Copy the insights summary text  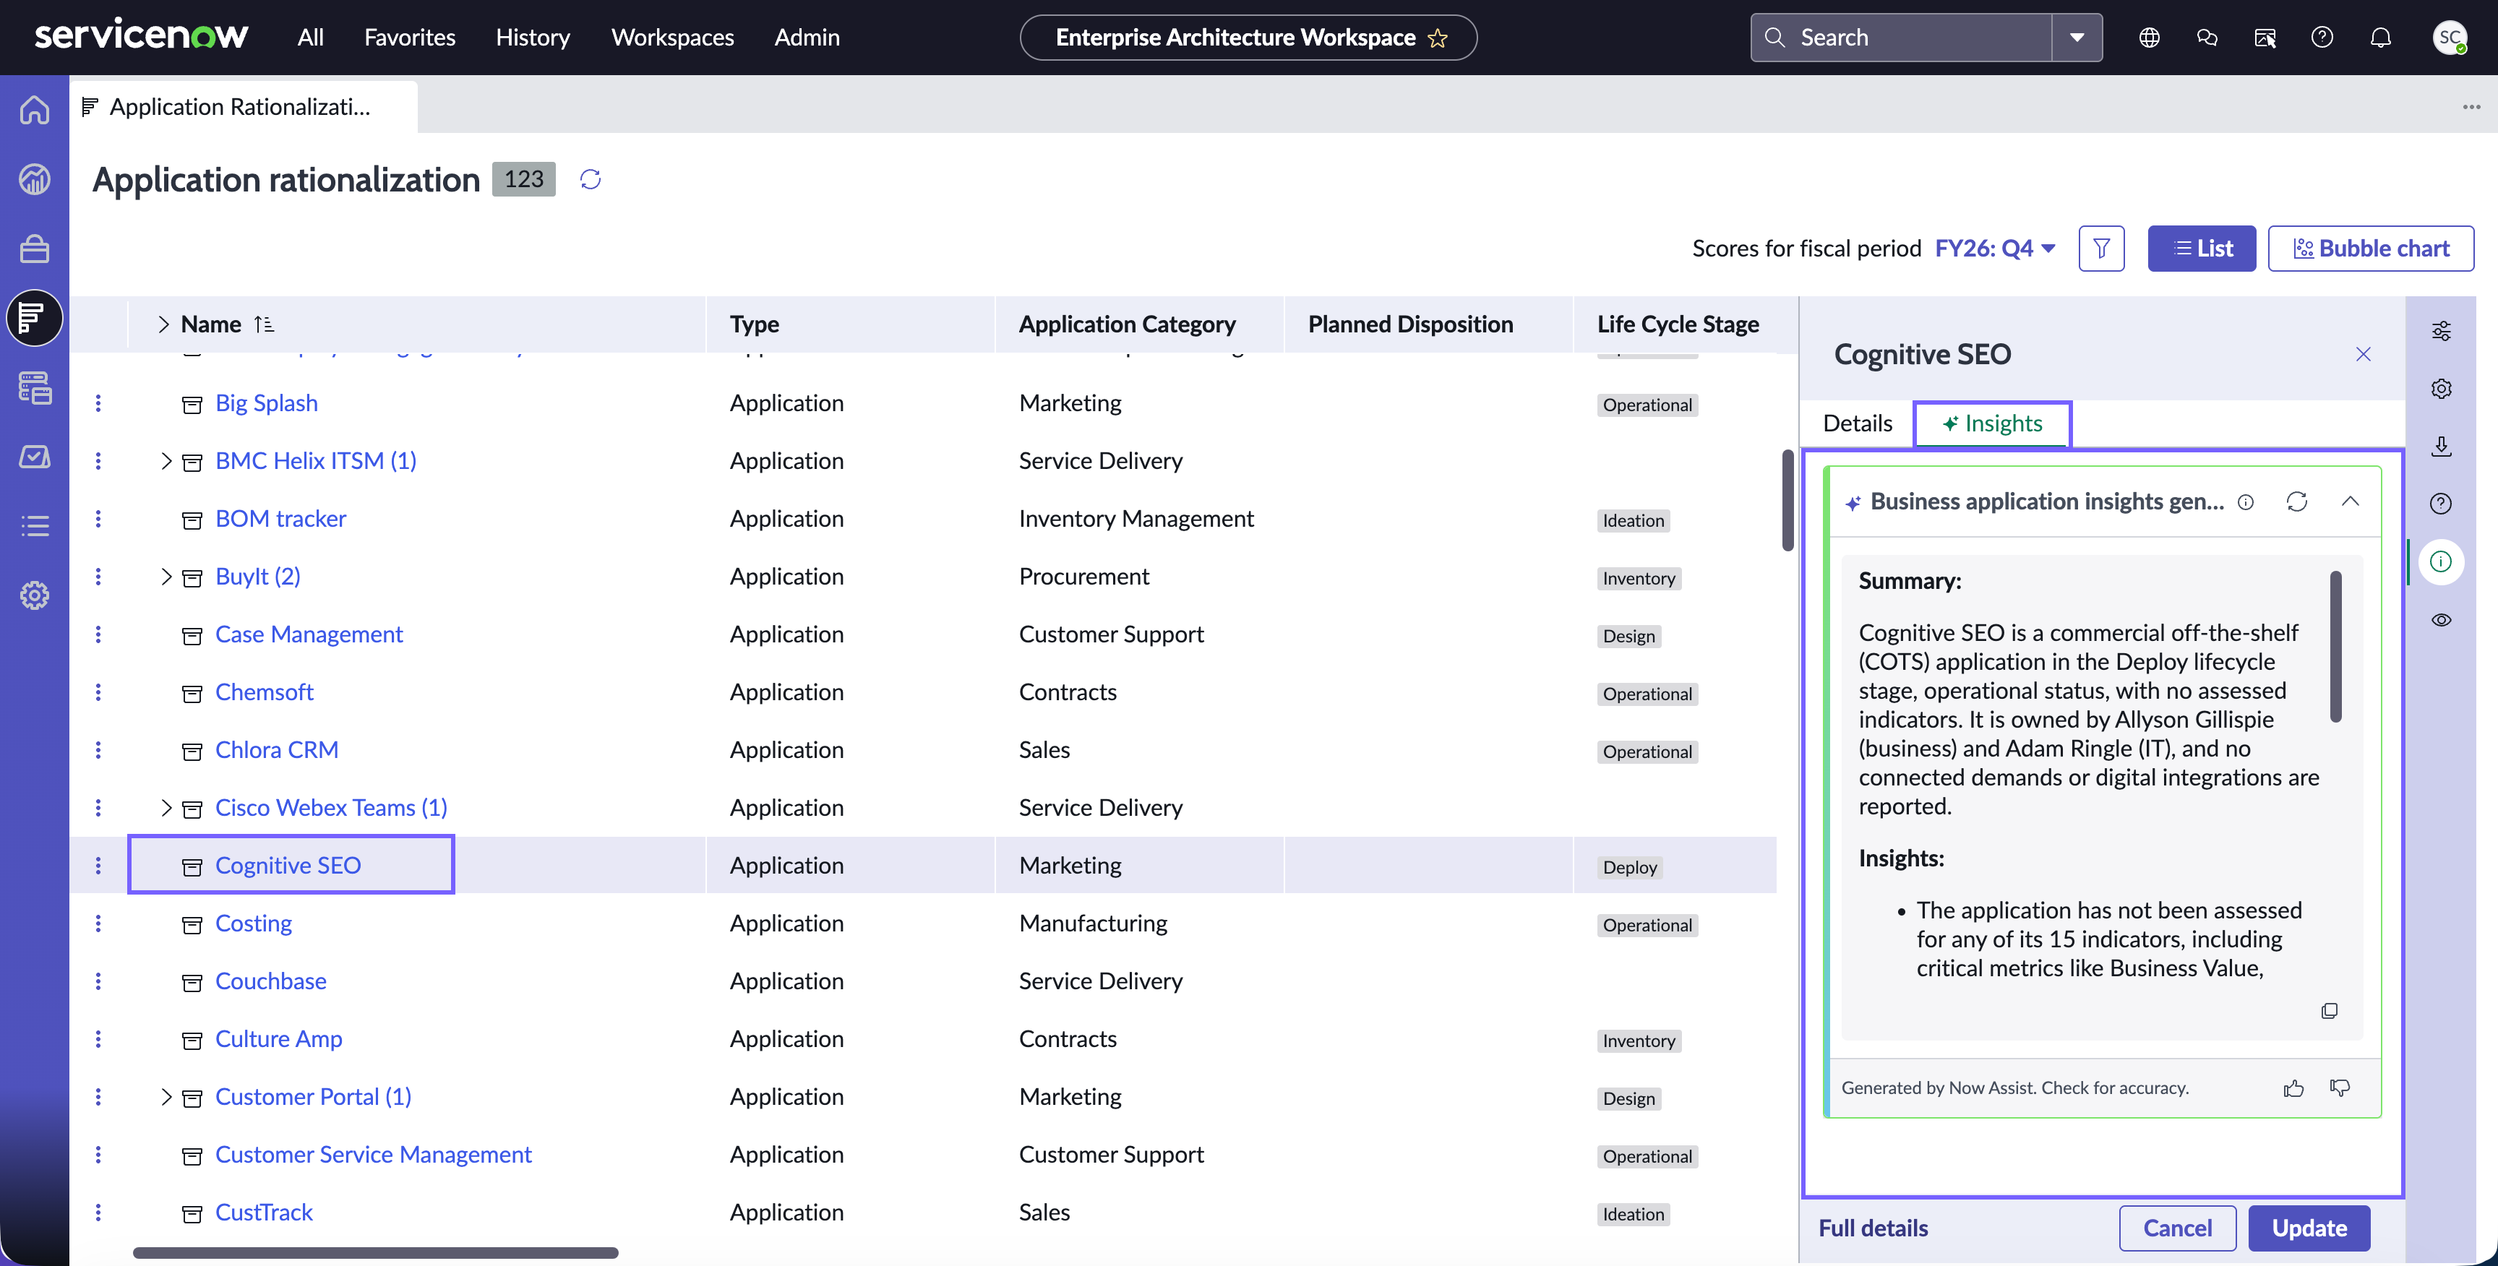(x=2330, y=1011)
